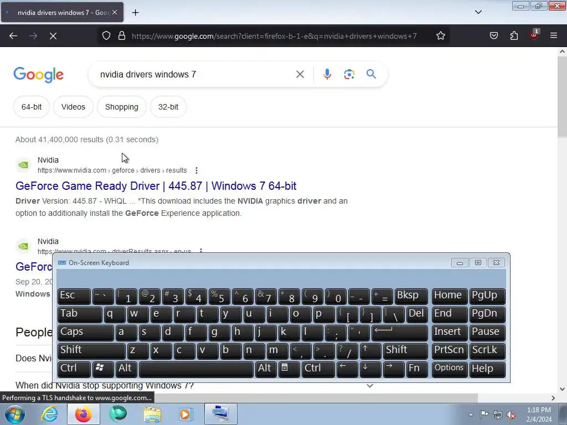Screen dimensions: 567x425
Task: Filter results by the 32-bit chip
Action: pyautogui.click(x=168, y=107)
